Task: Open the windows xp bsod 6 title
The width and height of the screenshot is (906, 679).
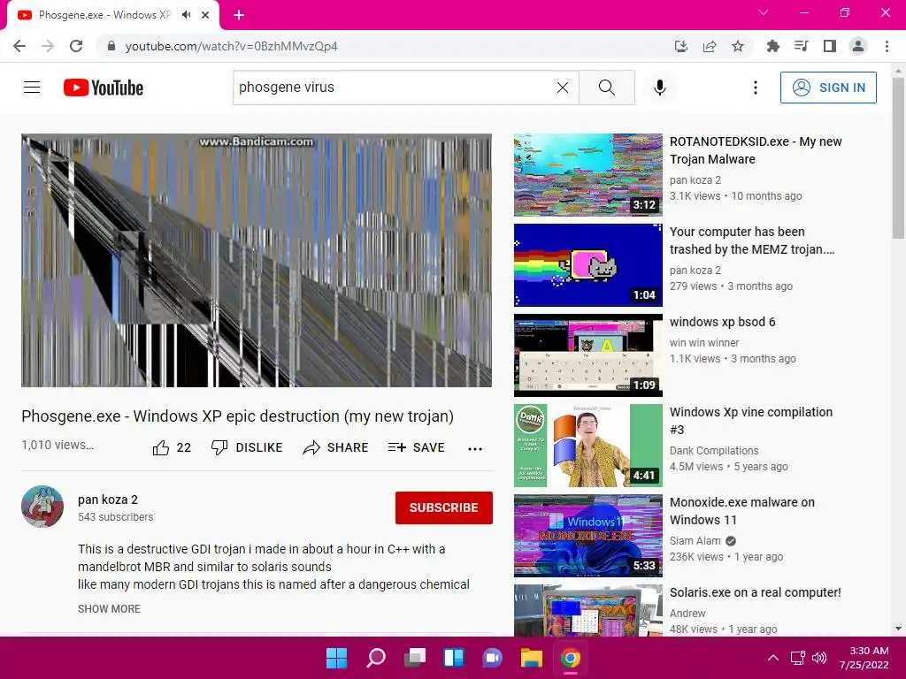Action: (x=722, y=322)
